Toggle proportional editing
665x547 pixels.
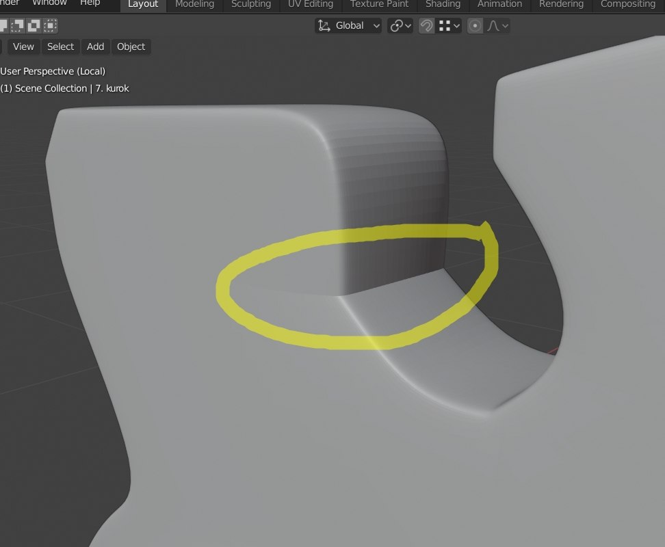point(475,26)
